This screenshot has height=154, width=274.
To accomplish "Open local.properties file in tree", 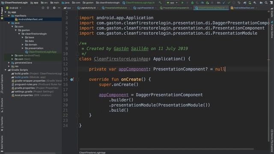I will pyautogui.click(x=31, y=95).
